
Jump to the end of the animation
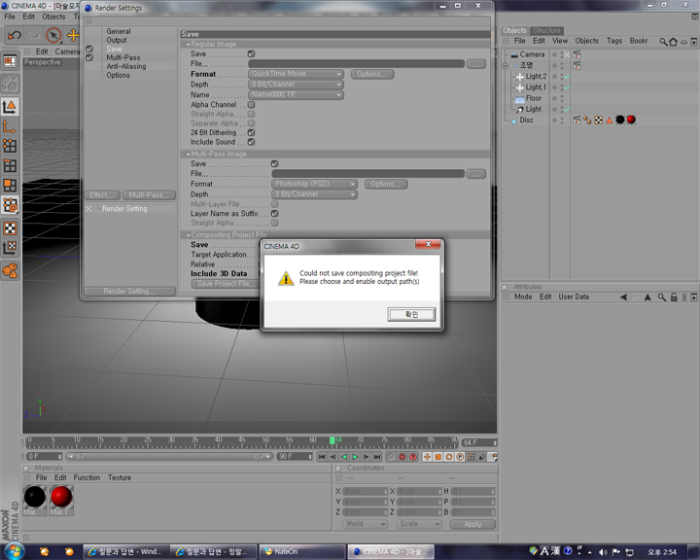coord(377,457)
